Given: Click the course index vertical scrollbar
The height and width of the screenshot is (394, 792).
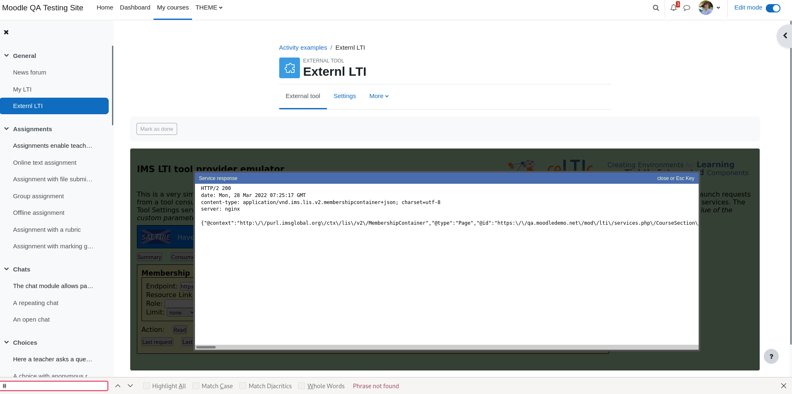Looking at the screenshot, I should 112,85.
